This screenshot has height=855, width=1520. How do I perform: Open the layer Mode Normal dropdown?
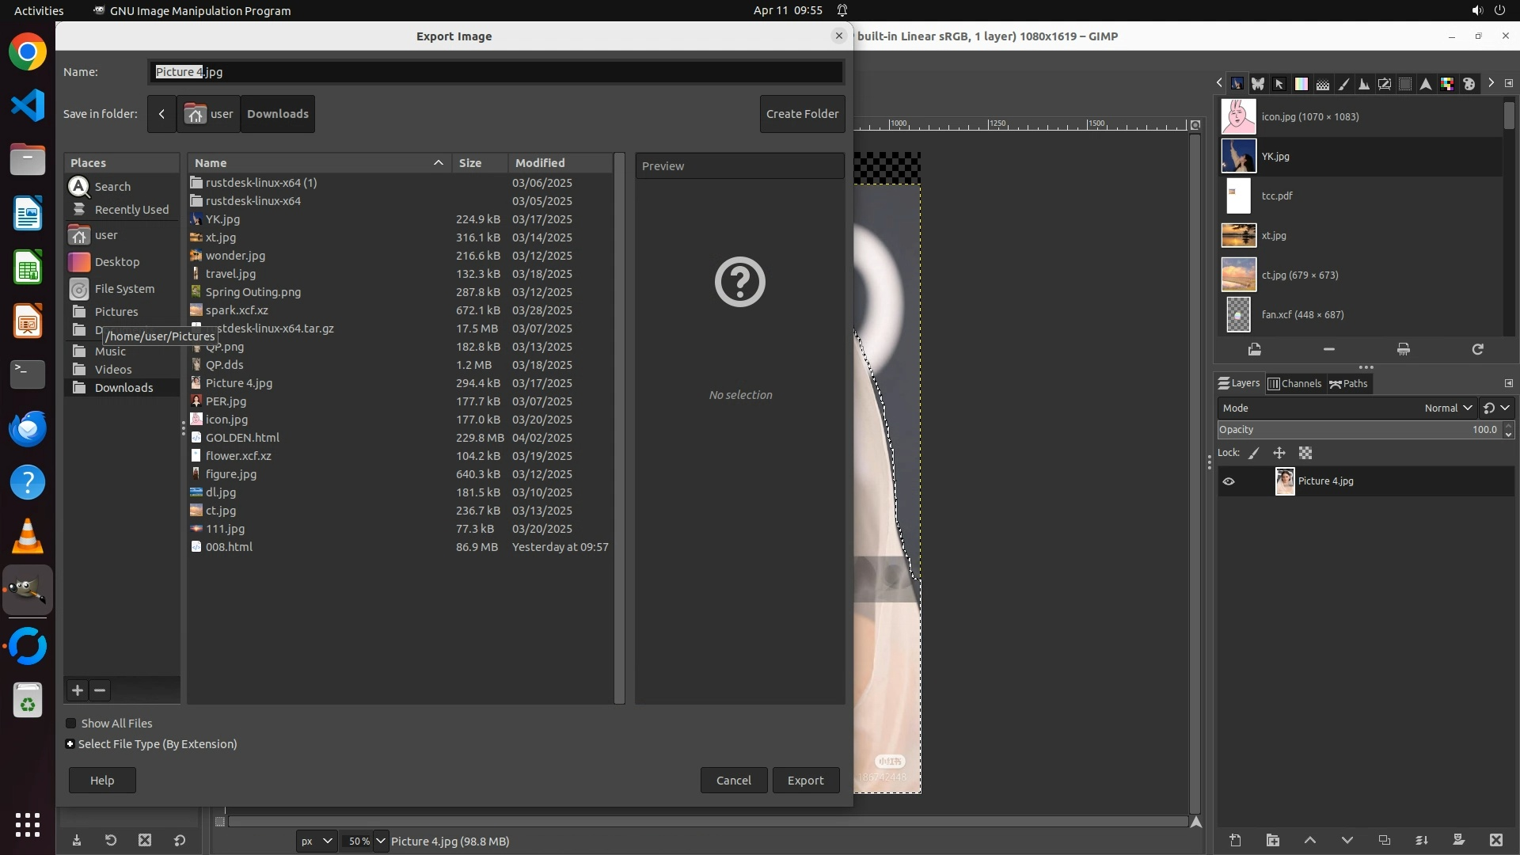click(1447, 408)
